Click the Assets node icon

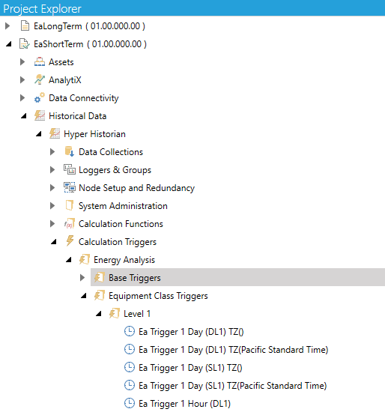coord(40,62)
